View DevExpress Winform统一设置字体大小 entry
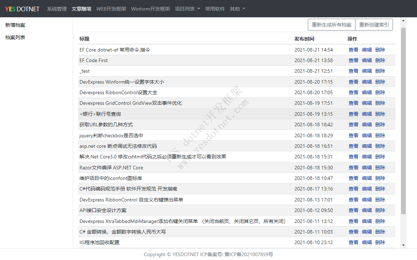Viewport: 417px width, 260px height. [353, 82]
